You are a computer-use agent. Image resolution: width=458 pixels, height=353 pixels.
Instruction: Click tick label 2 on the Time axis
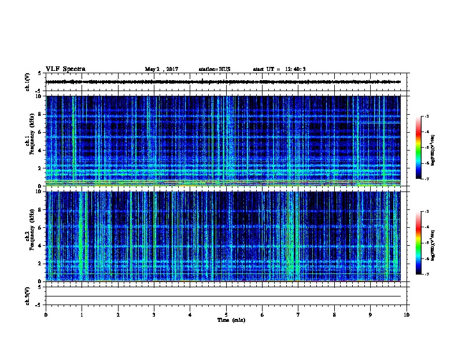[x=118, y=315]
